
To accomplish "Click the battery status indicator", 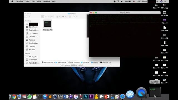I will [x=128, y=1].
